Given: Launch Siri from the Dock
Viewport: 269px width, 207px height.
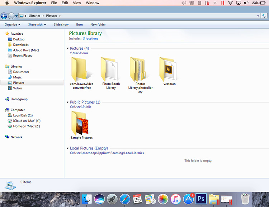Looking at the screenshot, I should (99, 199).
